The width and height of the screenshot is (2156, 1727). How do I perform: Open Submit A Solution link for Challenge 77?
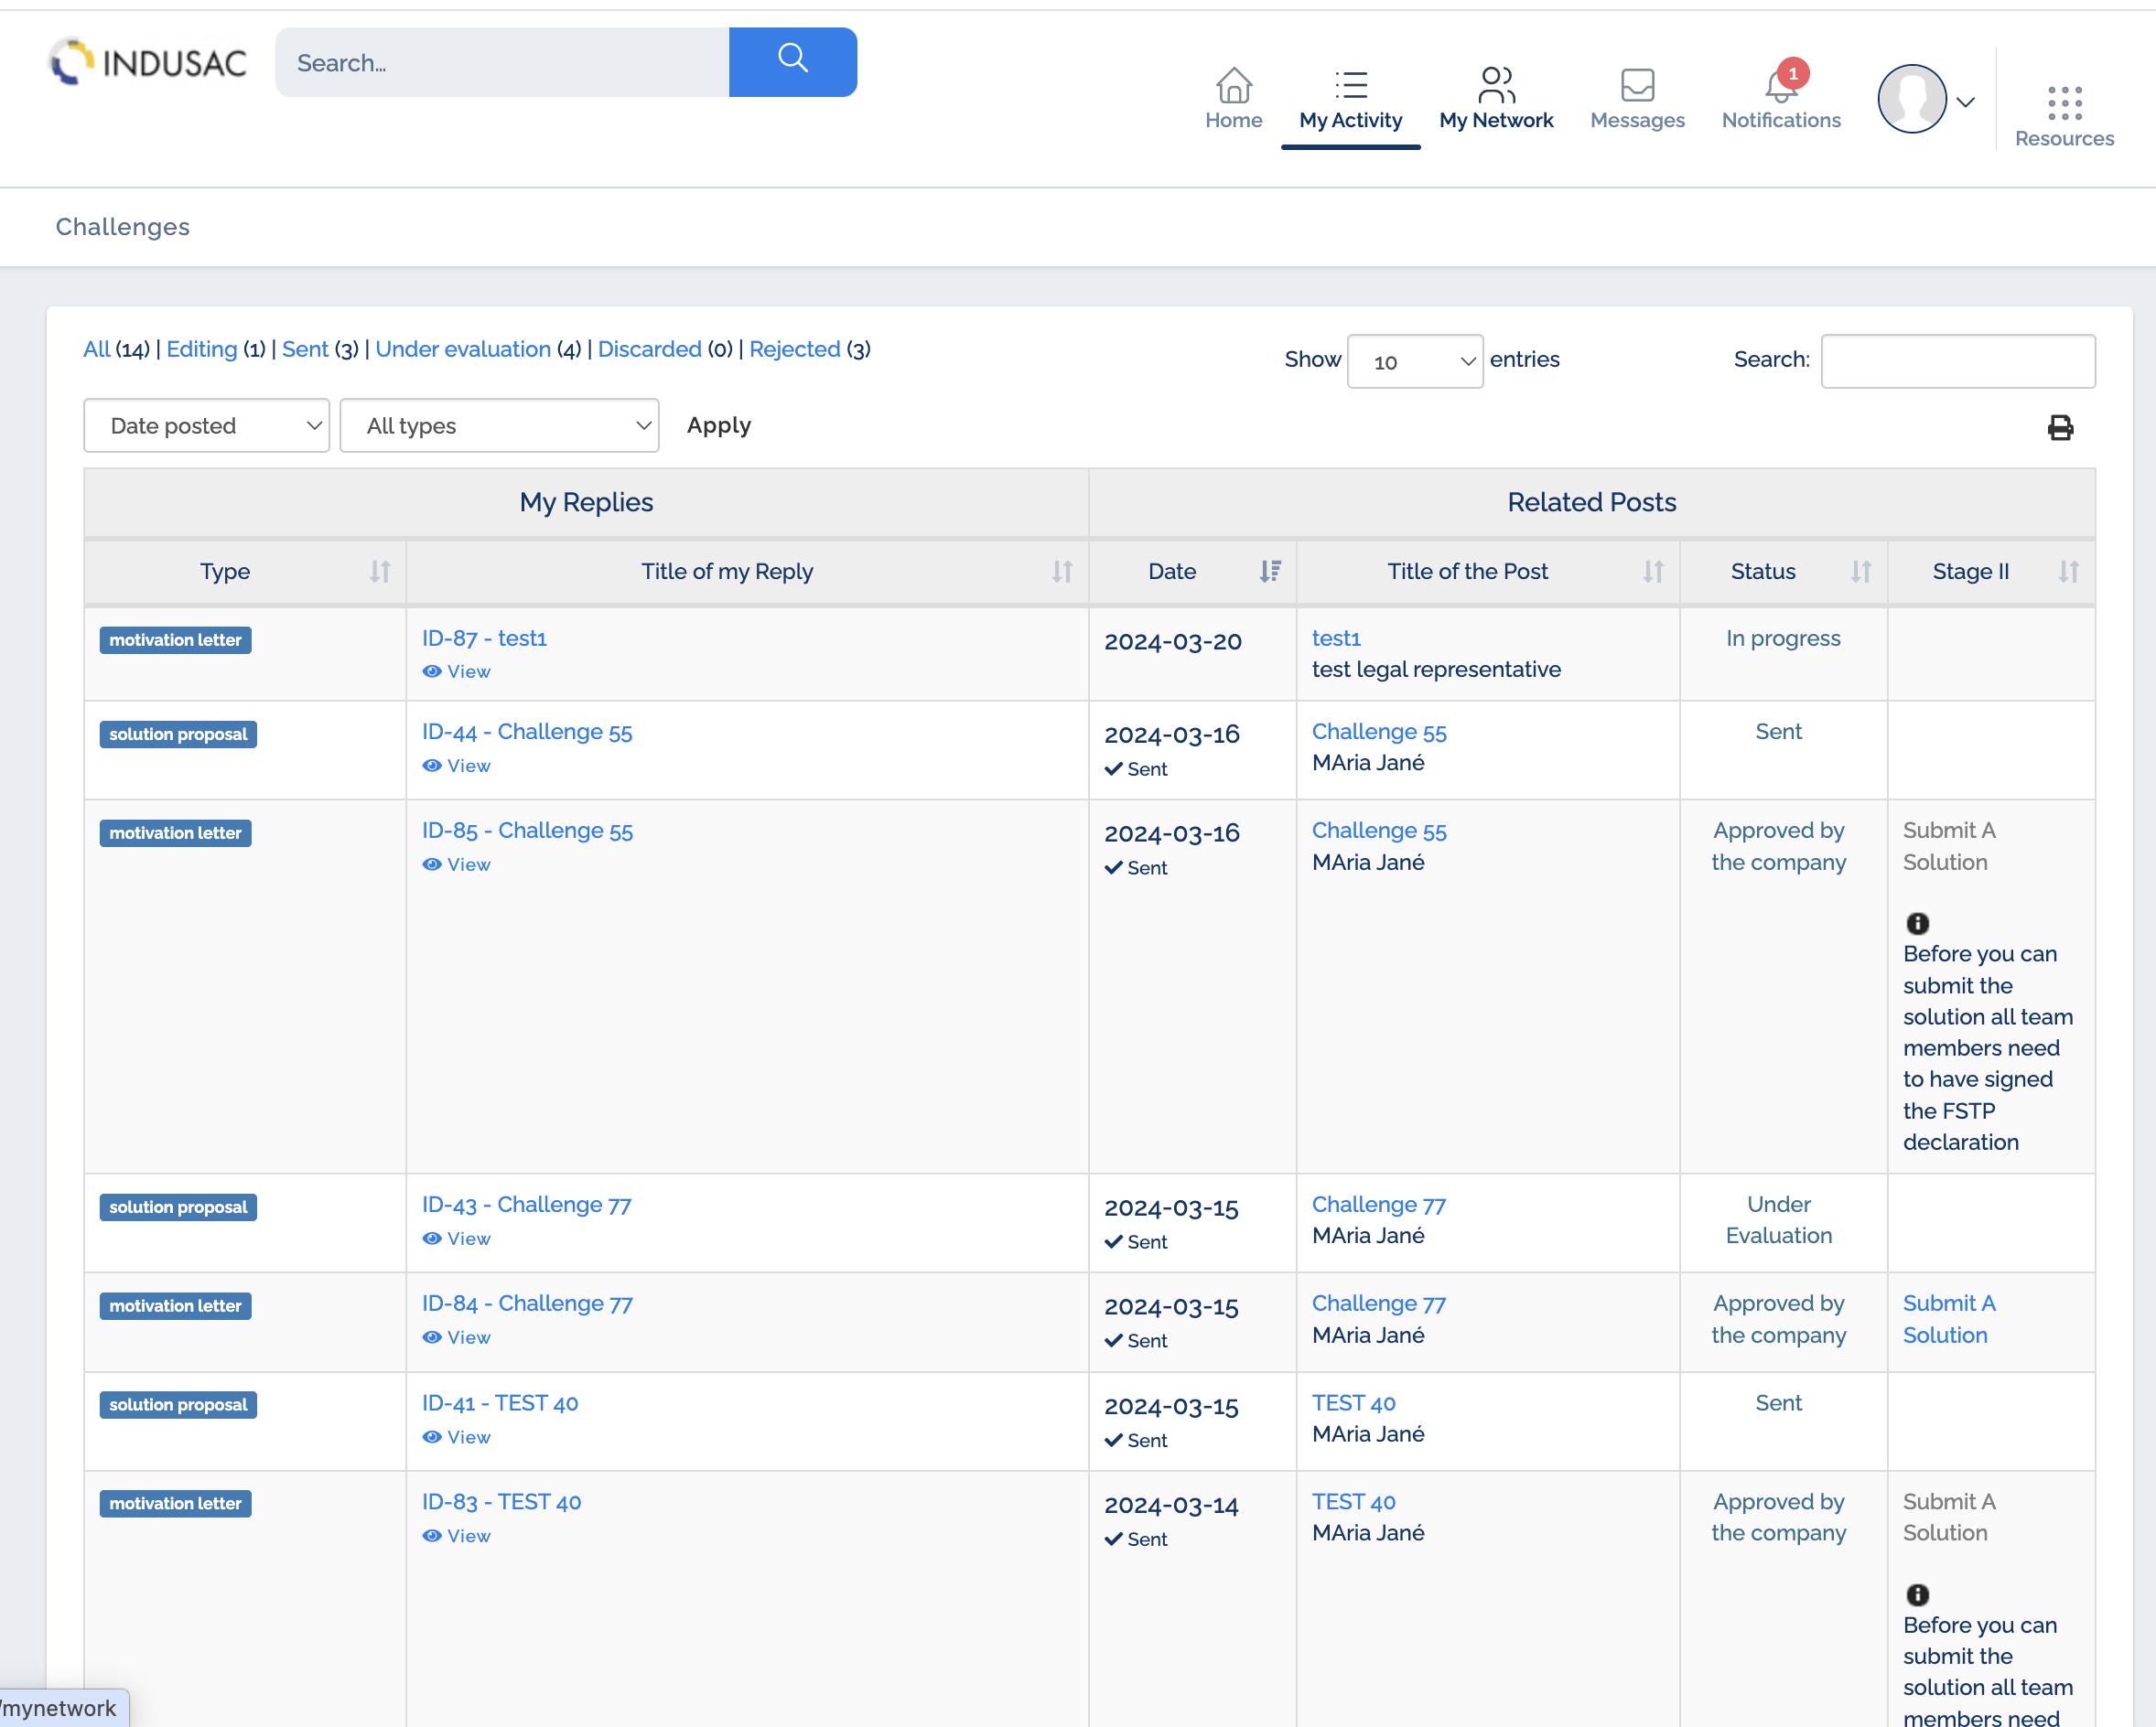click(x=1948, y=1318)
